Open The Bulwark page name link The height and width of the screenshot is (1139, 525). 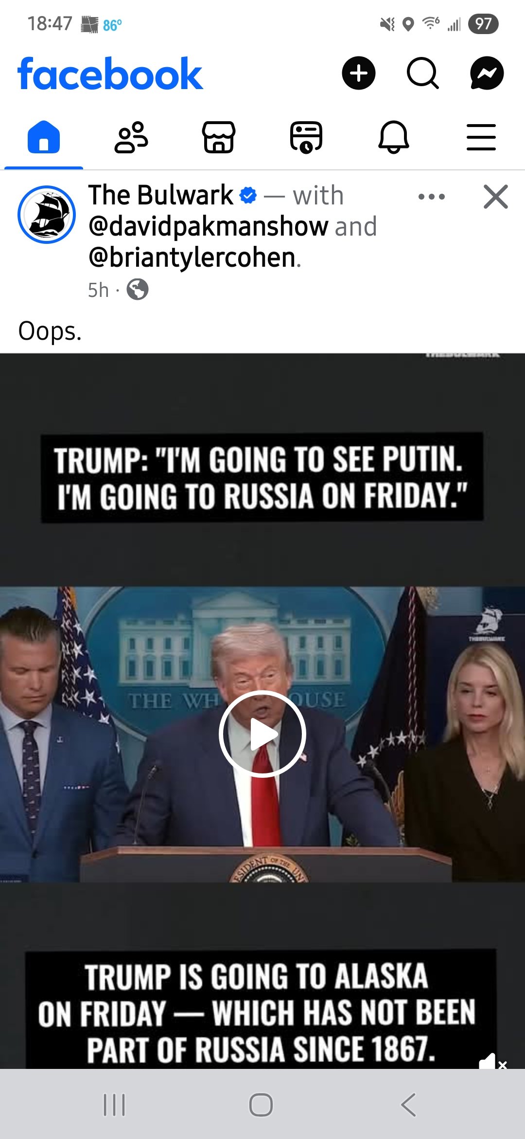pyautogui.click(x=161, y=195)
